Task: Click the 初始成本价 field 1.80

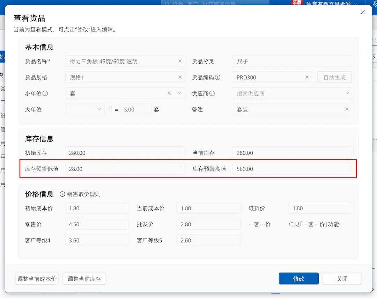Action: pyautogui.click(x=97, y=208)
